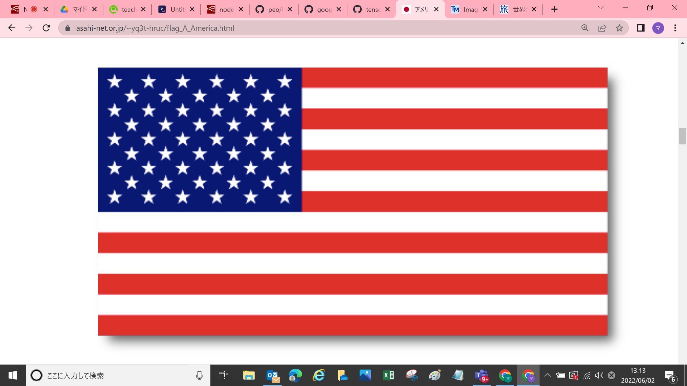Click the American flag image
The height and width of the screenshot is (386, 687).
tap(352, 201)
